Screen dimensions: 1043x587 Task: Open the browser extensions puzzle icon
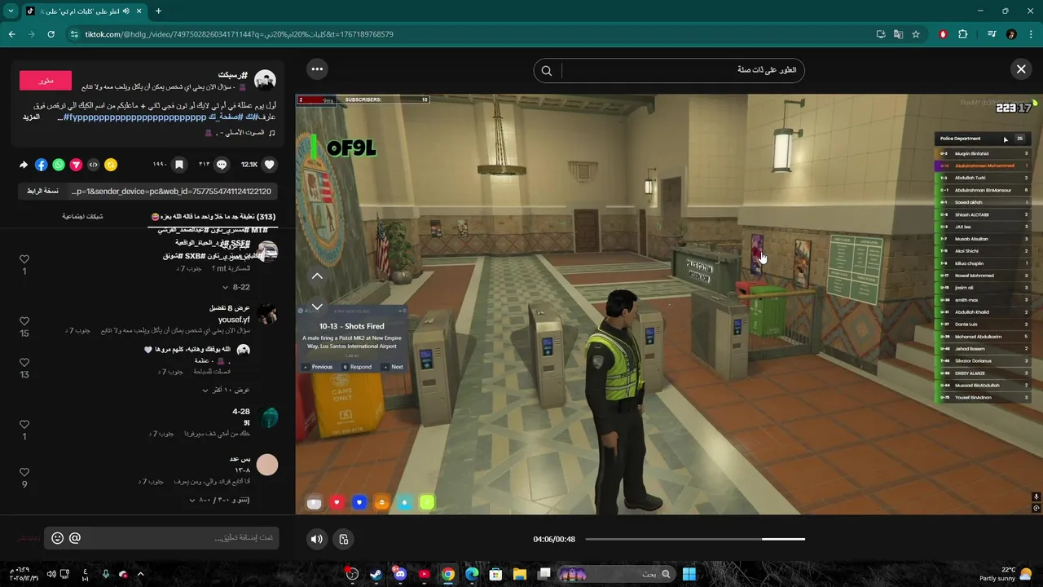[963, 34]
